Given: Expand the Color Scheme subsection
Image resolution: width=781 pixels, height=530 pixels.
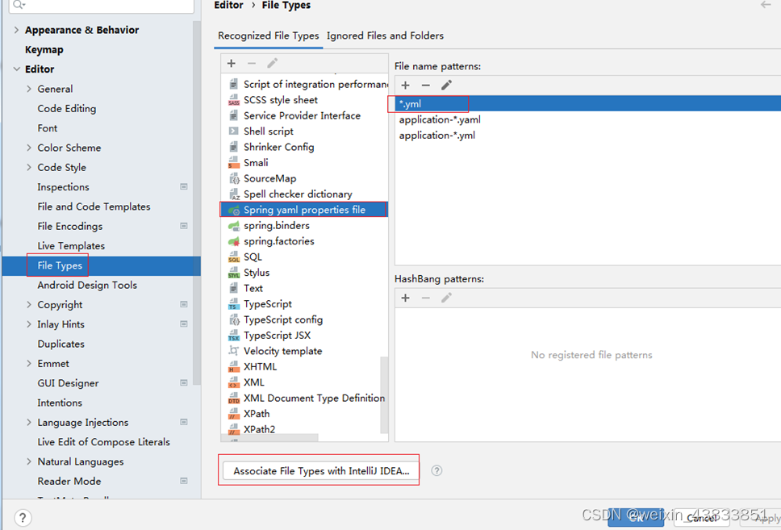Looking at the screenshot, I should (x=29, y=148).
